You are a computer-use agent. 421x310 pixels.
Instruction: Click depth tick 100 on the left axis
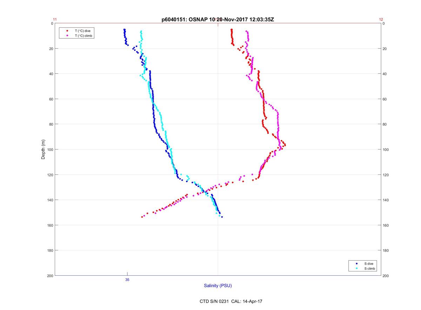point(50,150)
